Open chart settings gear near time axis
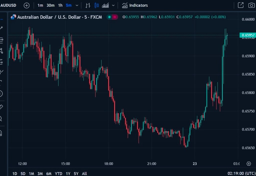This screenshot has height=176, width=256. 248,164
